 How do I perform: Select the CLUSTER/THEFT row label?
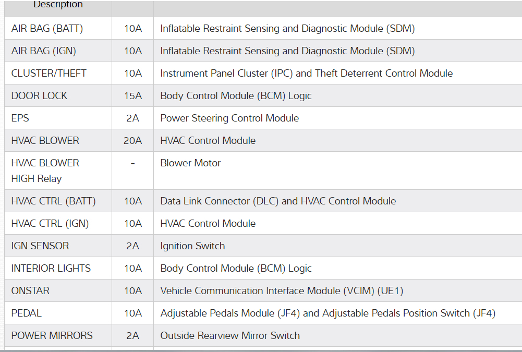point(48,74)
